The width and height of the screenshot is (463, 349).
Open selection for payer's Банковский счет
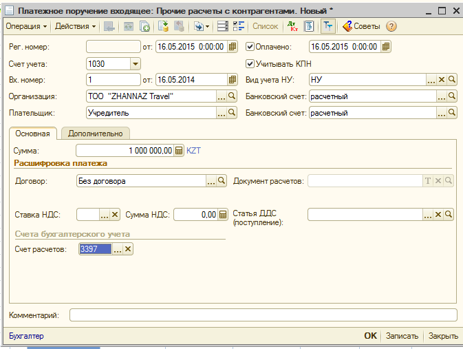click(x=441, y=113)
